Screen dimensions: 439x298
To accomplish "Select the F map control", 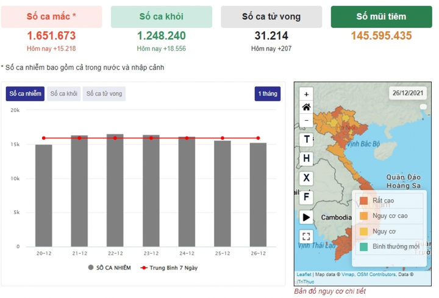I will tap(306, 197).
